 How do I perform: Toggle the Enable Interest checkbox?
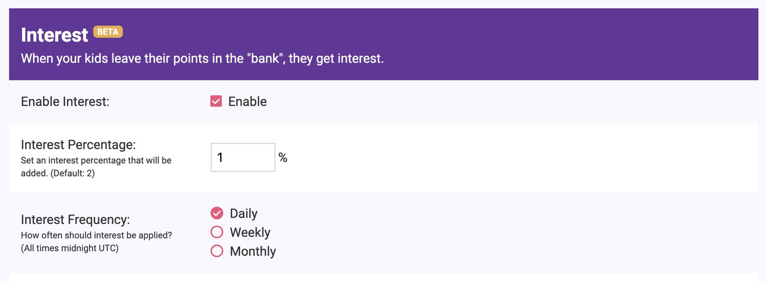tap(216, 101)
